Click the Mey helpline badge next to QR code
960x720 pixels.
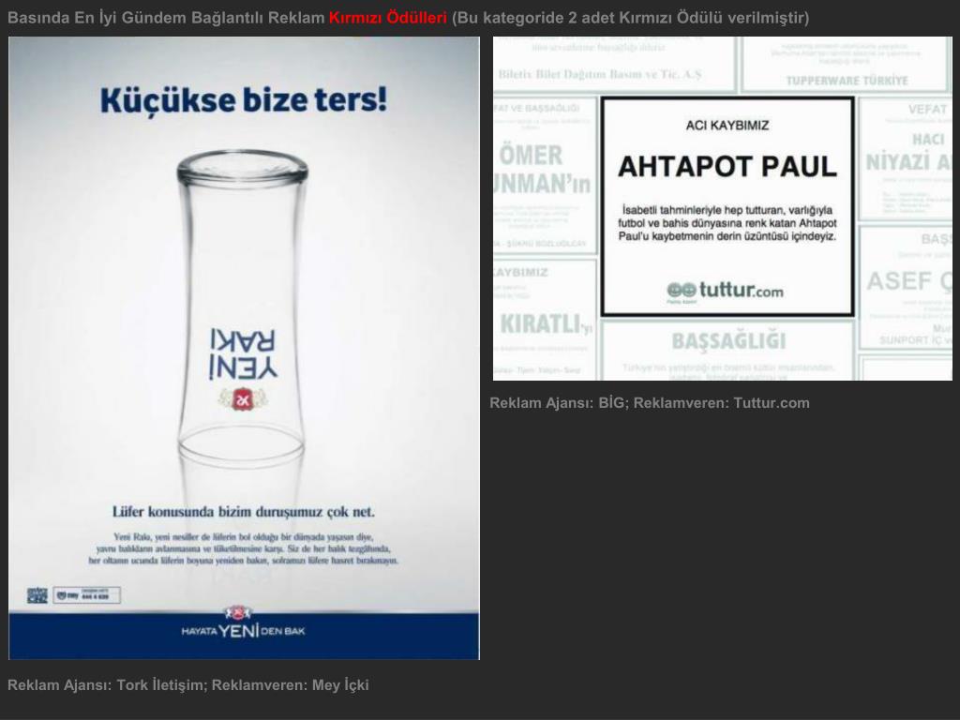pyautogui.click(x=87, y=595)
